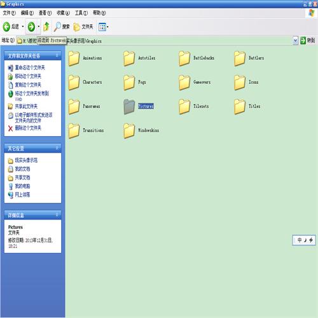Select the Characters folder icon
Screen dimensions: 318x318
click(x=74, y=83)
